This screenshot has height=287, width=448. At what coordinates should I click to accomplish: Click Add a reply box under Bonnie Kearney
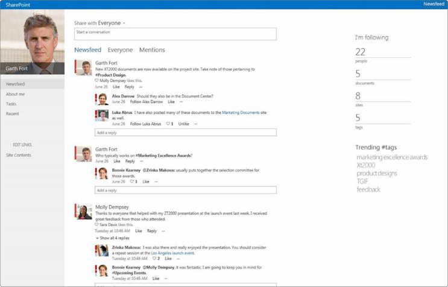(186, 190)
